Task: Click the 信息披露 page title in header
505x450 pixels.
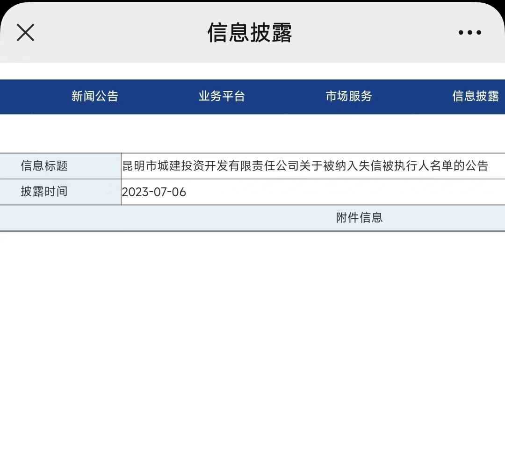Action: (250, 33)
